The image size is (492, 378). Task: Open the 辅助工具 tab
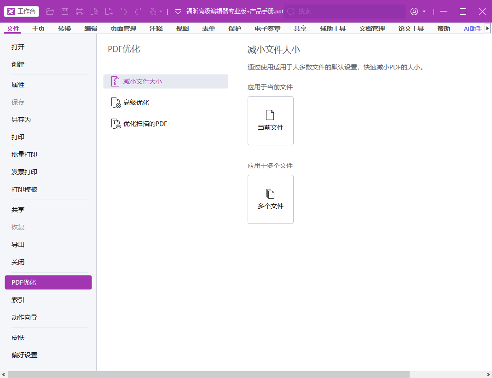click(333, 29)
